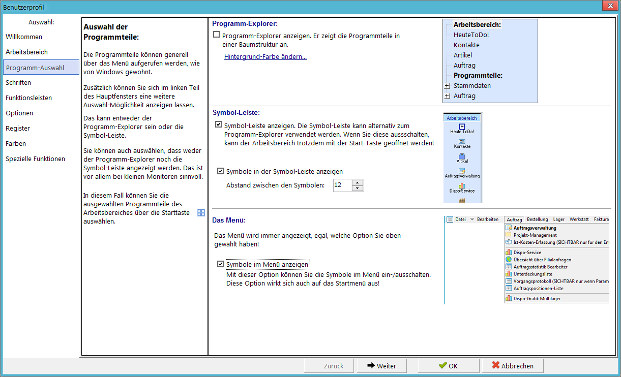This screenshot has height=377, width=621.
Task: Click the Dispo-Grafik Multilager chart icon
Action: (509, 299)
